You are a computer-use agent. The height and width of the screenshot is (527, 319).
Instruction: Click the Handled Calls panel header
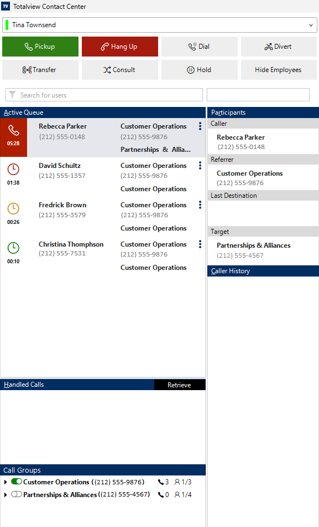tap(77, 385)
